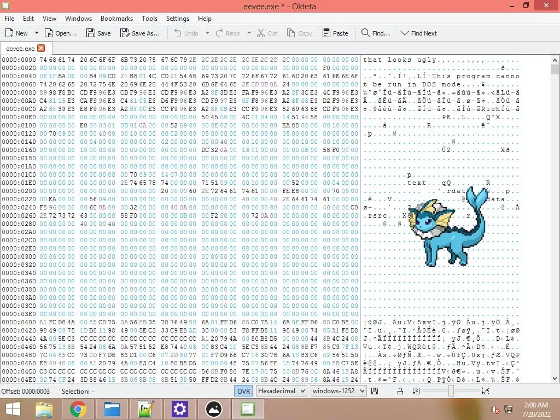Click the Redo toolbar button
This screenshot has width=560, height=420.
[x=227, y=33]
